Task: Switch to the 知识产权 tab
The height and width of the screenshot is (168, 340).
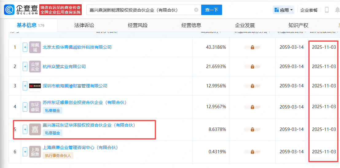Action: point(298,25)
